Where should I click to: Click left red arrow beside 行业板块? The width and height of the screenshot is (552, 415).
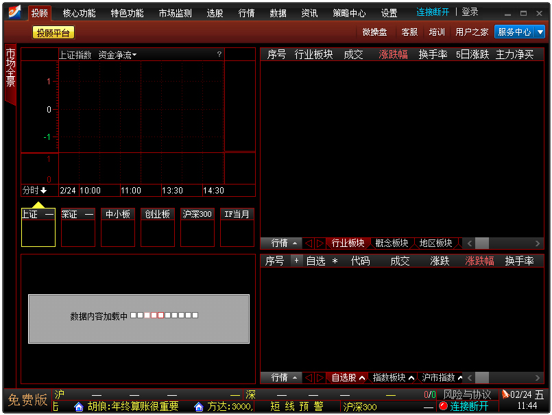[309, 243]
